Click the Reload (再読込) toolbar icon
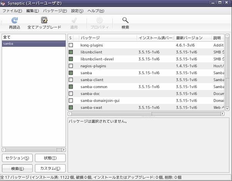The image size is (232, 181). [x=15, y=20]
